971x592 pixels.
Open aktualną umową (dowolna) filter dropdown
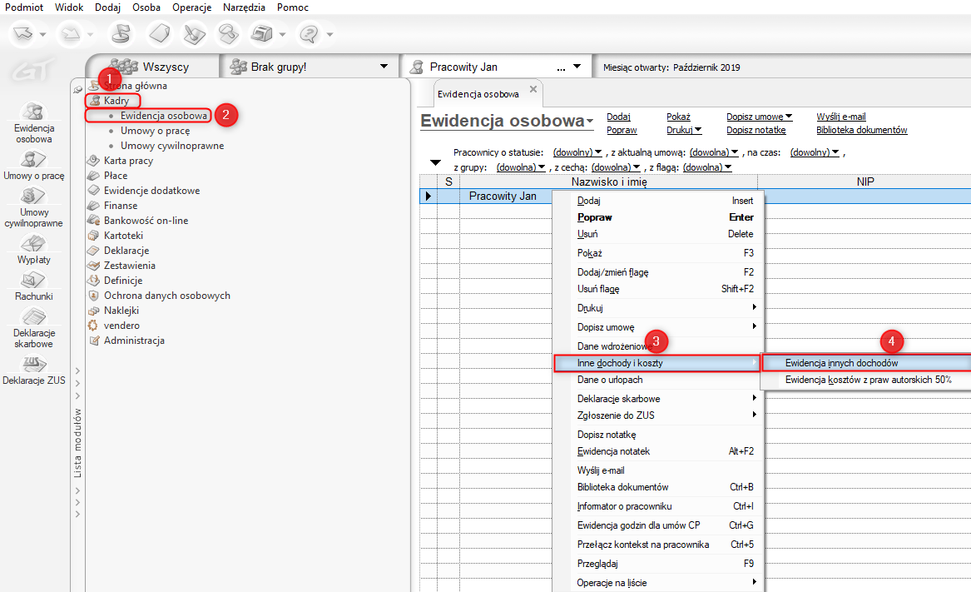713,152
